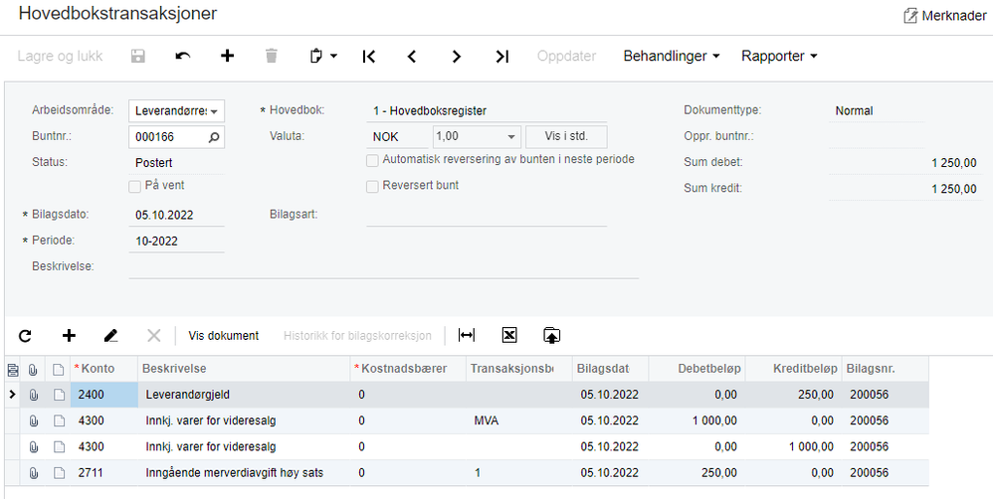The width and height of the screenshot is (993, 499).
Task: Select MVA transaction cell
Action: pos(519,420)
